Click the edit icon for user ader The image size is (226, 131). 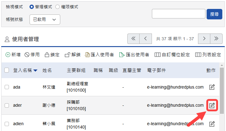212,105
